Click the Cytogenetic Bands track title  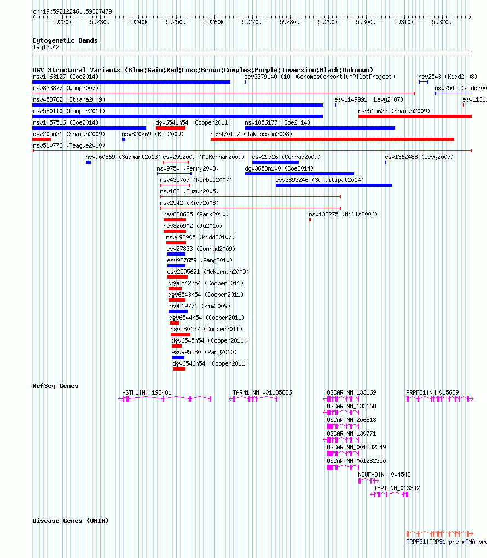coord(65,40)
